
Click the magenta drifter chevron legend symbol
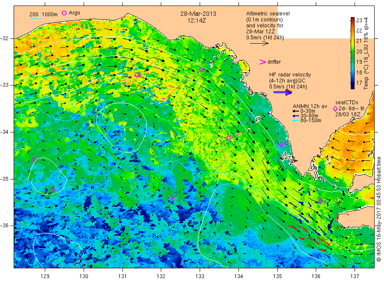pos(262,62)
